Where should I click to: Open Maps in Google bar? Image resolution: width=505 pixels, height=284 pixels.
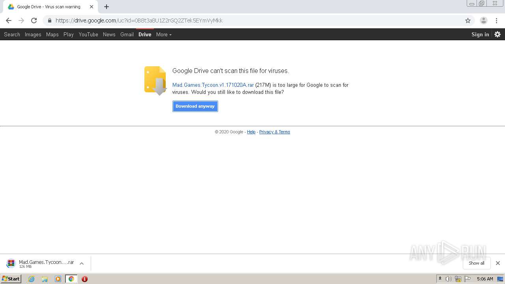coord(52,34)
